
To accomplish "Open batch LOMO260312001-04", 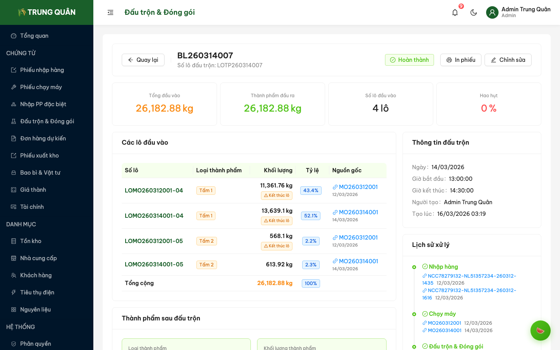I will 154,191.
